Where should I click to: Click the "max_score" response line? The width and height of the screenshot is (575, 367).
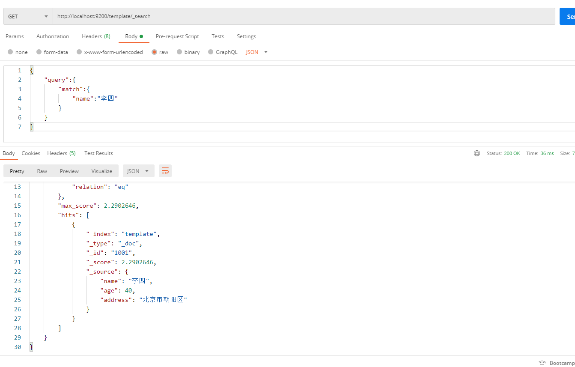98,206
